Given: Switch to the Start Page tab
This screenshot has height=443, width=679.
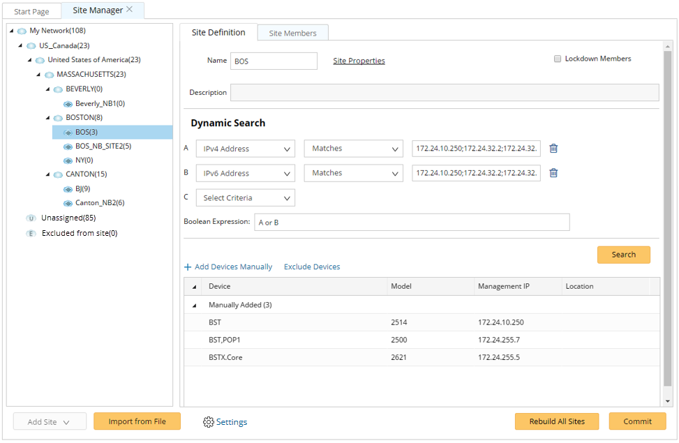Looking at the screenshot, I should pyautogui.click(x=31, y=12).
